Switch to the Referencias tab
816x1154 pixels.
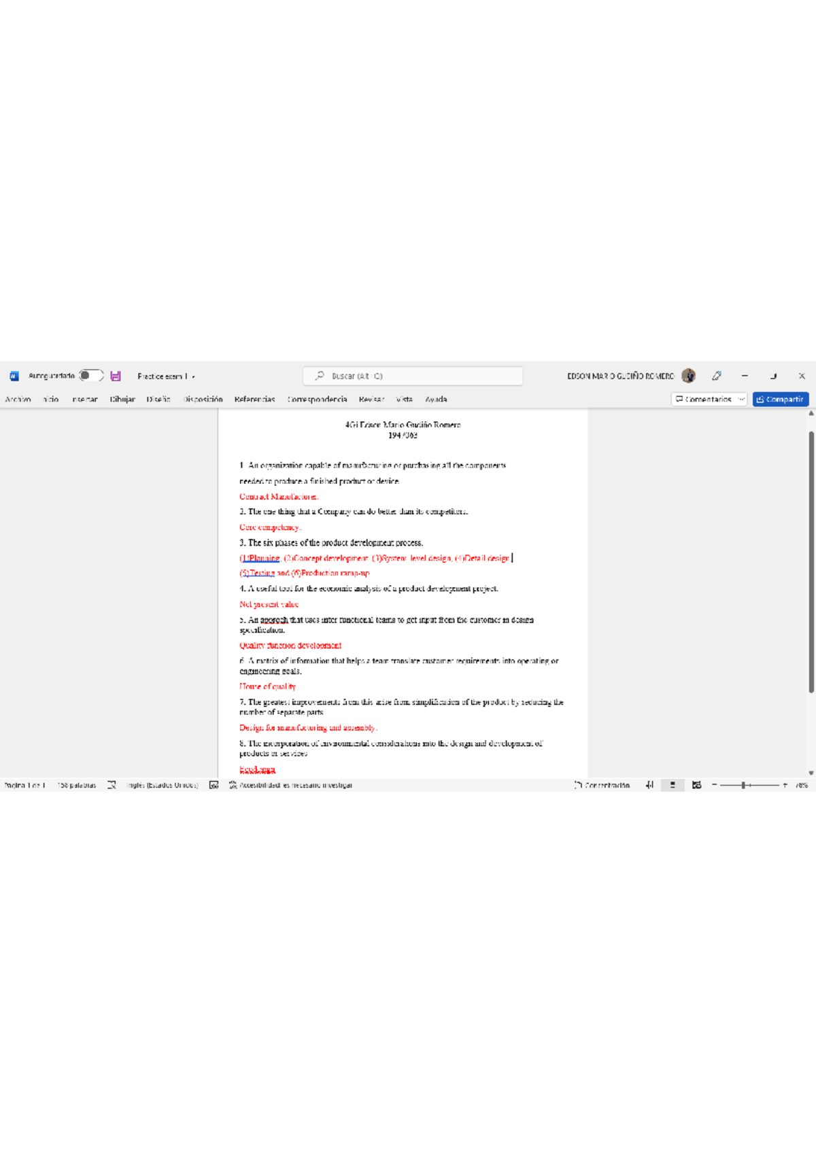pos(254,400)
